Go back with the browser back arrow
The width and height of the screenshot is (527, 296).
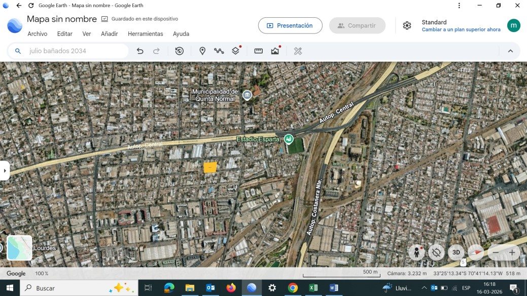pos(19,6)
